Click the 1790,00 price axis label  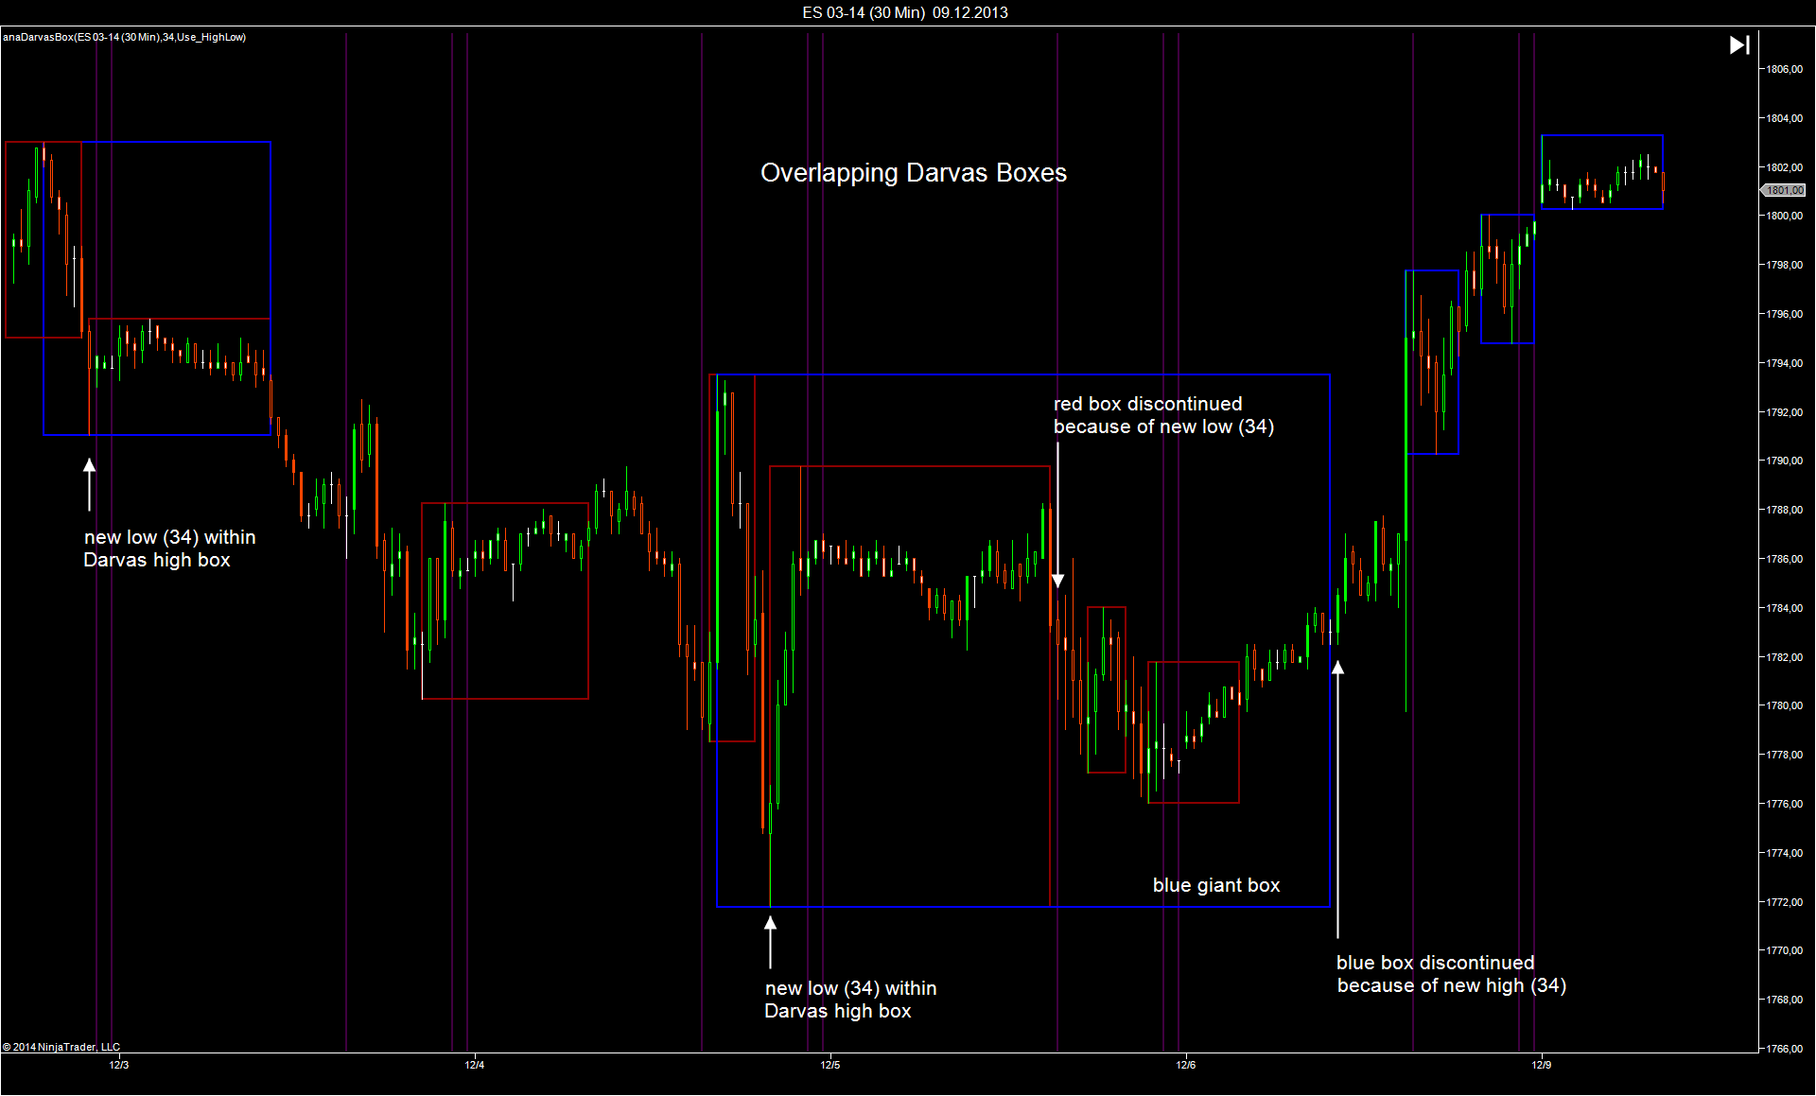(x=1784, y=461)
